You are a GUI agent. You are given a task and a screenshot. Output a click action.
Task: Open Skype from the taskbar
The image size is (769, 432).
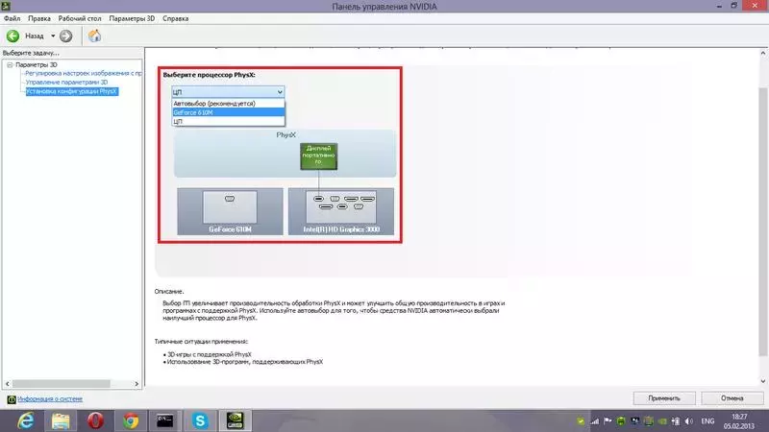coord(200,420)
